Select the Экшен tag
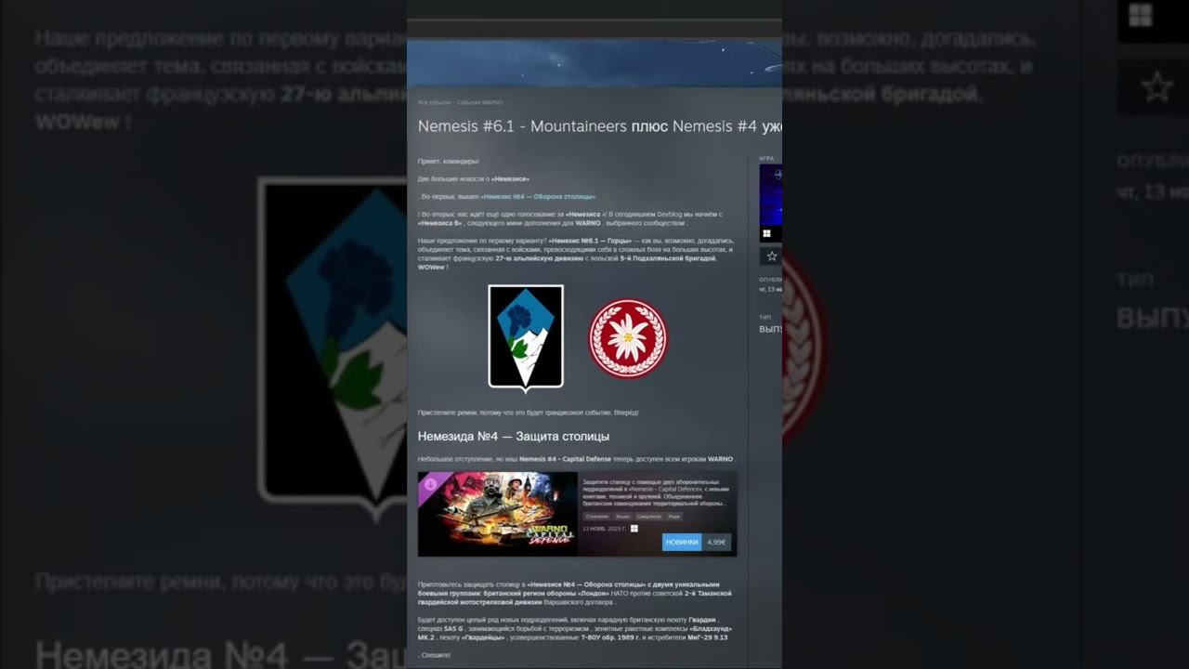 (x=622, y=516)
